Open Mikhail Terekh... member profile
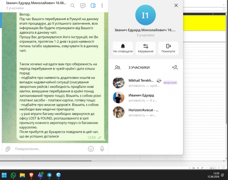 pos(145,83)
